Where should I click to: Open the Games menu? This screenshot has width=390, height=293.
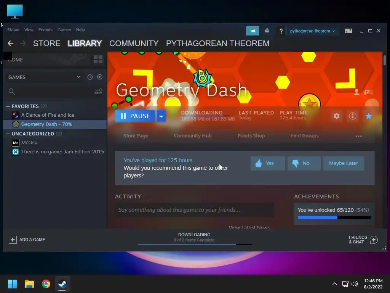(64, 30)
